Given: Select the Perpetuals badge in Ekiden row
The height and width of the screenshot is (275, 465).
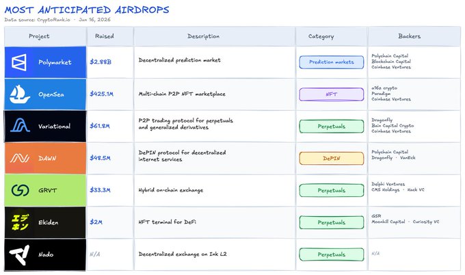Looking at the screenshot, I should point(332,222).
